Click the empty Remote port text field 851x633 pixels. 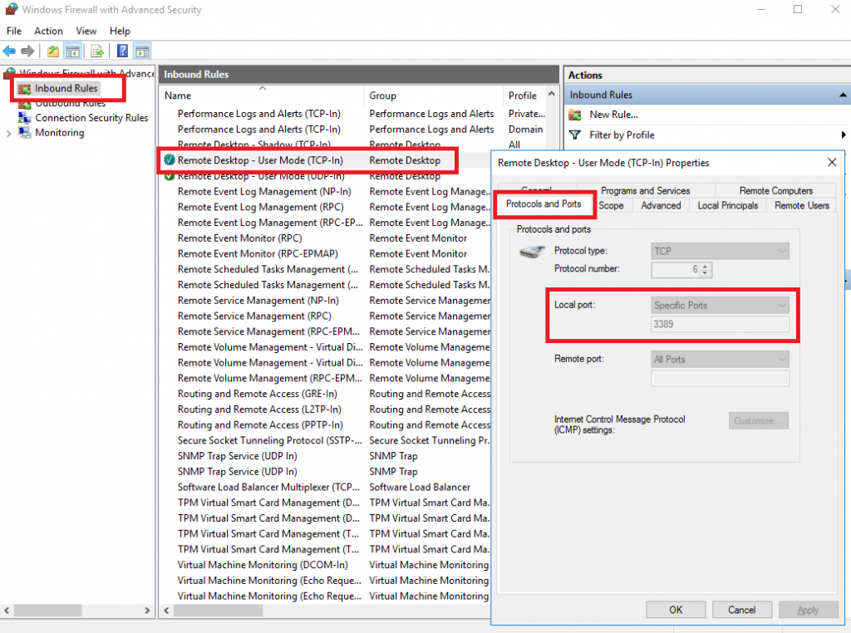(720, 378)
